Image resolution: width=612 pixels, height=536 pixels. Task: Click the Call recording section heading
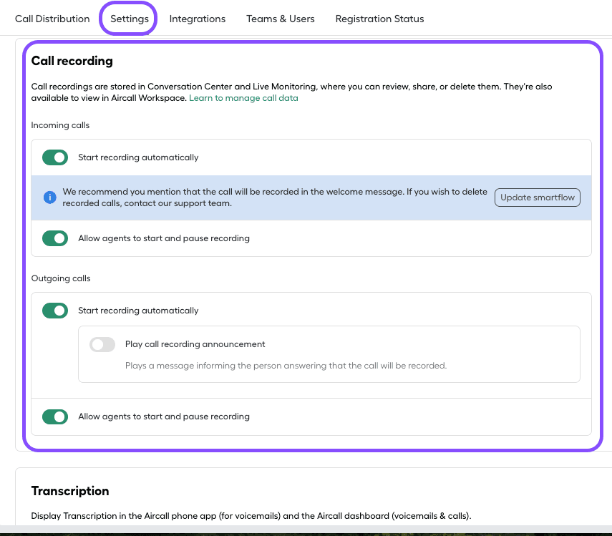[x=72, y=61]
